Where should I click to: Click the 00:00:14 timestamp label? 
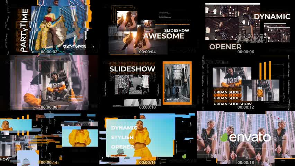coord(49,163)
